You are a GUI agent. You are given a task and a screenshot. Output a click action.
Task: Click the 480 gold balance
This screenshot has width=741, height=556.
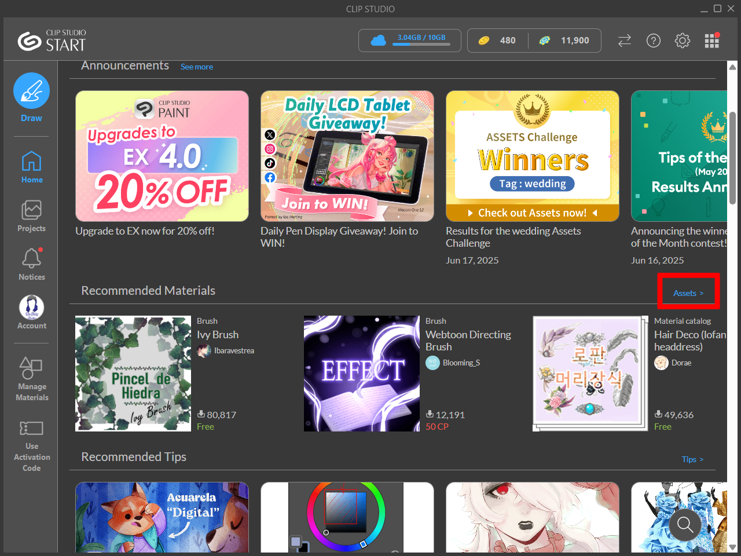(508, 41)
